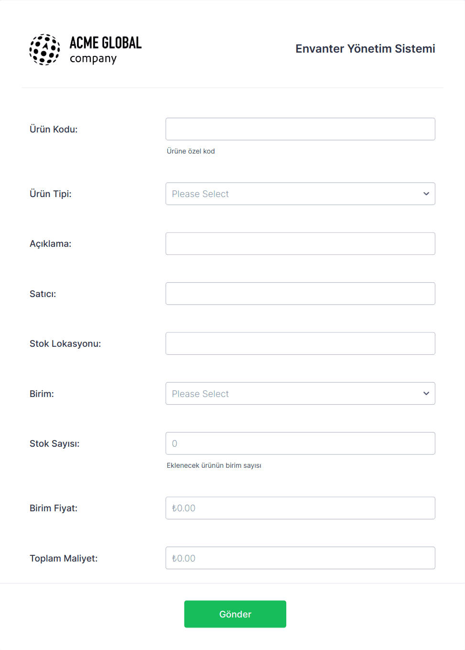Click 'Eklenecek ürünün birim sayısı' helper text
The image size is (465, 650).
214,465
